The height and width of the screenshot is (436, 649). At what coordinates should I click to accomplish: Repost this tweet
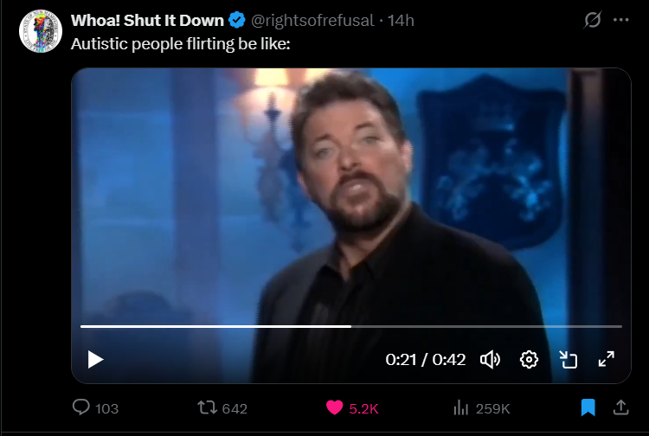pyautogui.click(x=207, y=407)
